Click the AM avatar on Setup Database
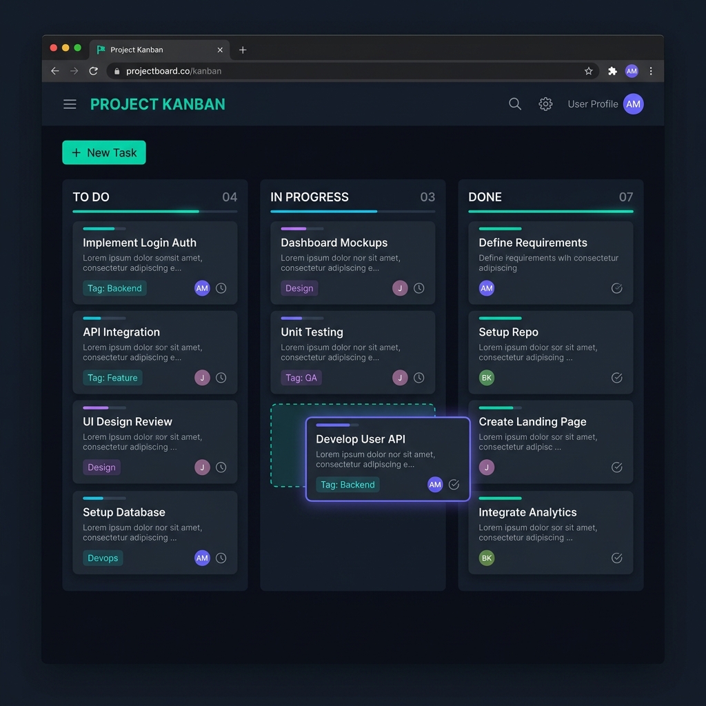This screenshot has height=706, width=706. coord(202,558)
